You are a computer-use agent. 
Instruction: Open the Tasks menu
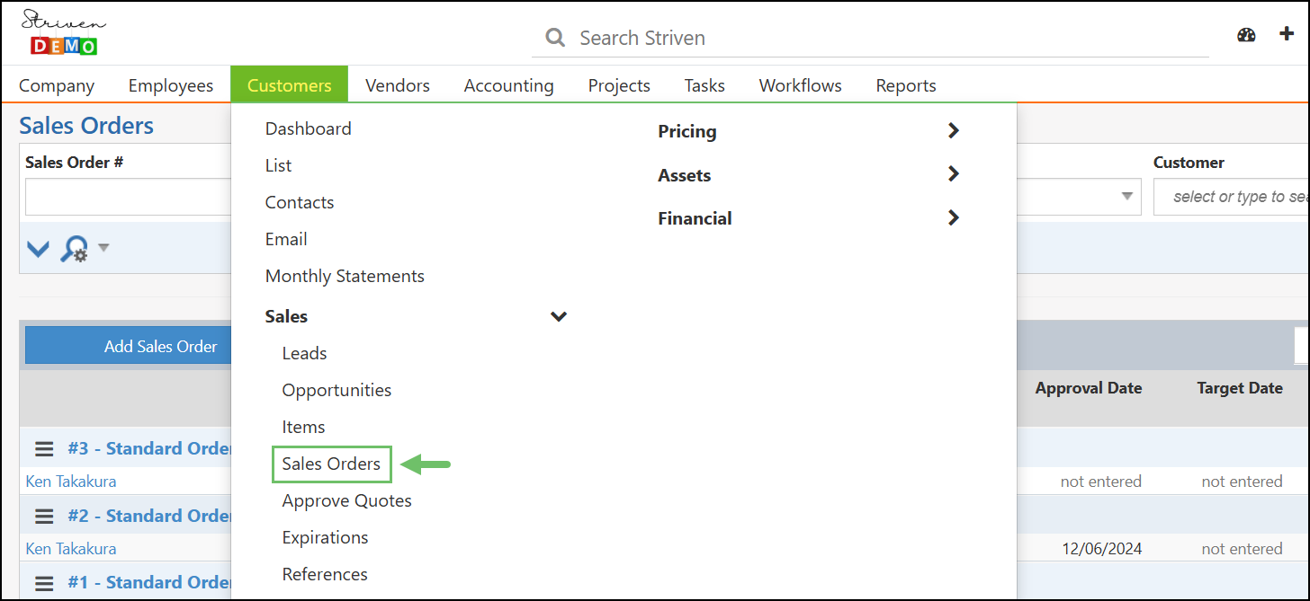(704, 85)
